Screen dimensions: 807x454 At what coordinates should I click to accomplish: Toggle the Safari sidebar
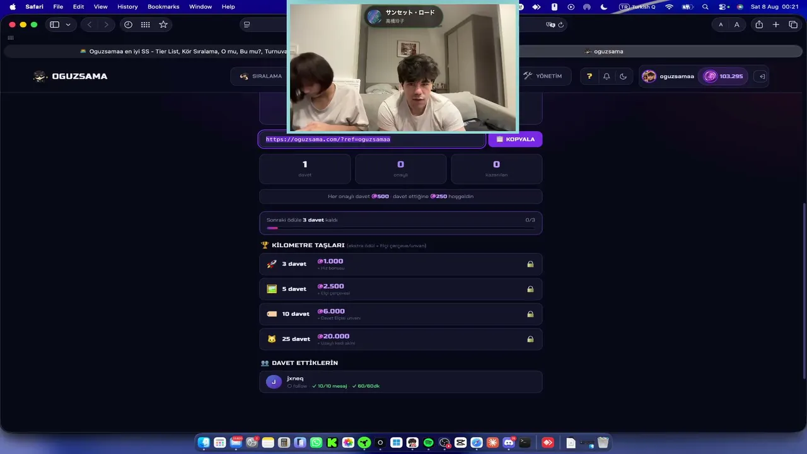[55, 25]
